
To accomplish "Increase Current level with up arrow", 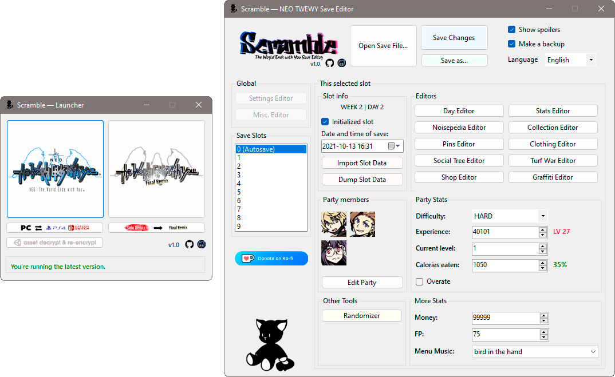I will tap(543, 246).
